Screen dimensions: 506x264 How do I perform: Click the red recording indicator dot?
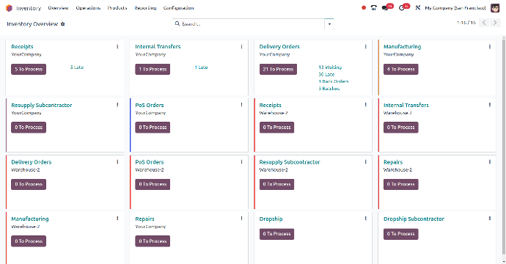click(x=364, y=8)
